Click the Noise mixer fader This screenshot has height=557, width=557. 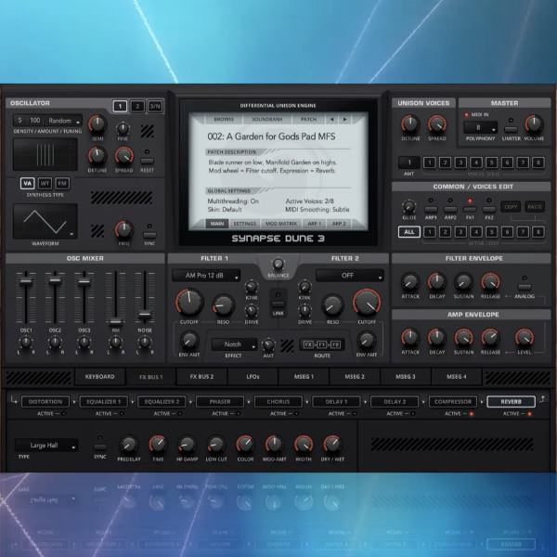tap(145, 315)
